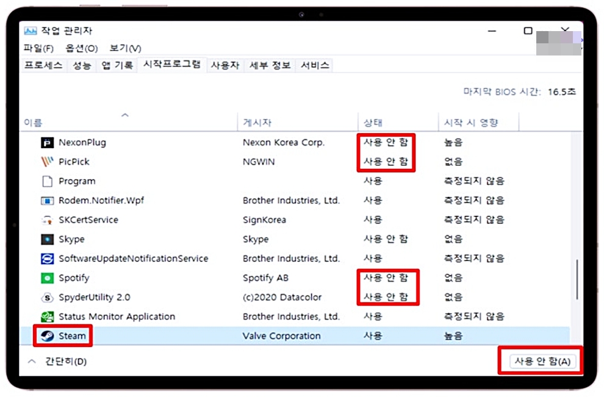Screen dimensions: 604x397
Task: Select the Program row name
Action: click(x=77, y=181)
